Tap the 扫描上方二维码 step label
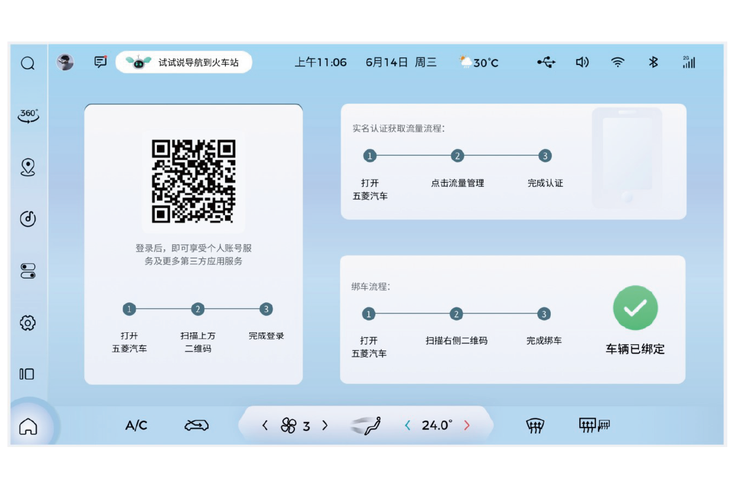 198,342
